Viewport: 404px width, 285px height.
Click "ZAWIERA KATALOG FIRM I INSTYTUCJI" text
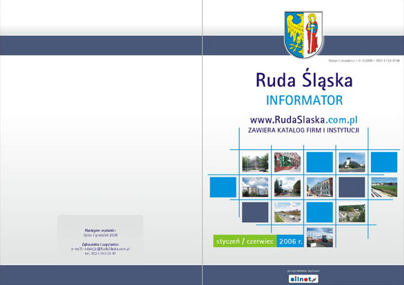click(303, 130)
